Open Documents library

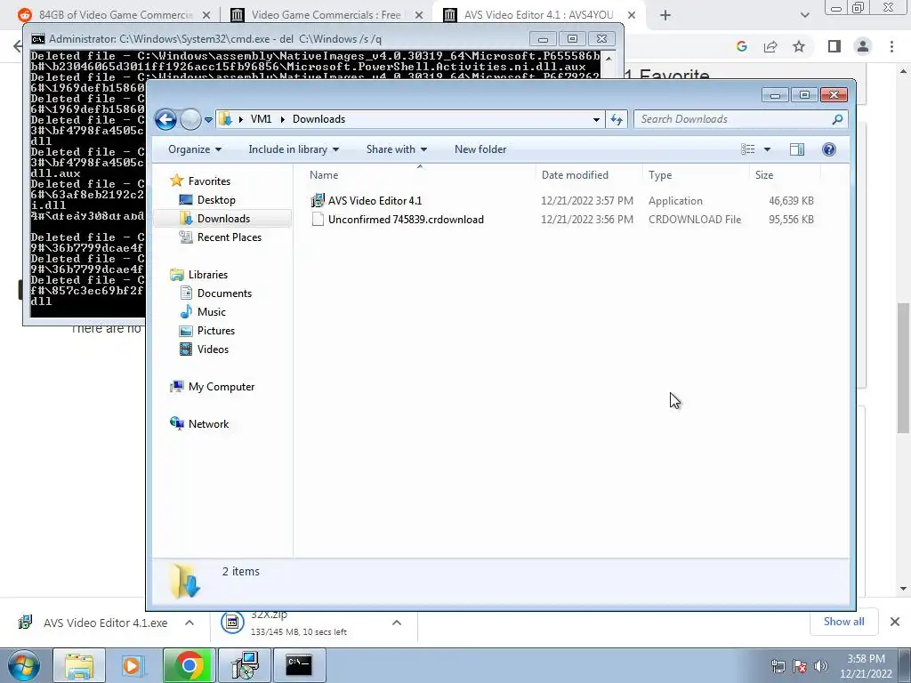(224, 293)
